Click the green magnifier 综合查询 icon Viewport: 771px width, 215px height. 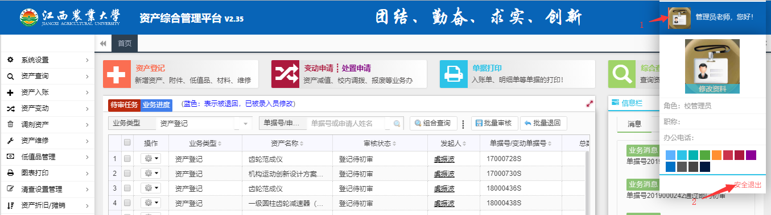click(622, 74)
